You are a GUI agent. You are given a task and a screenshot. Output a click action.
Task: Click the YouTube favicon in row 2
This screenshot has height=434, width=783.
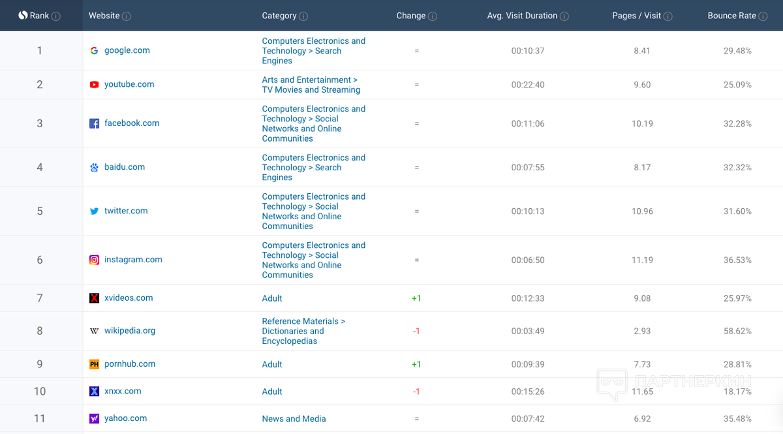(x=95, y=84)
